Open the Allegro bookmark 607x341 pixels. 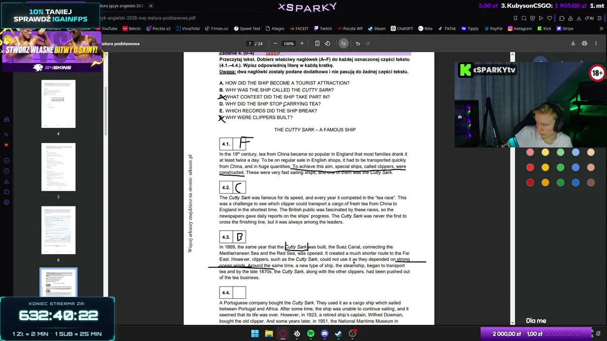pos(275,28)
